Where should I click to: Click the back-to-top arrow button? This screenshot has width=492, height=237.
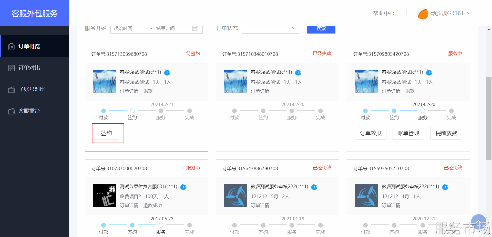478,222
